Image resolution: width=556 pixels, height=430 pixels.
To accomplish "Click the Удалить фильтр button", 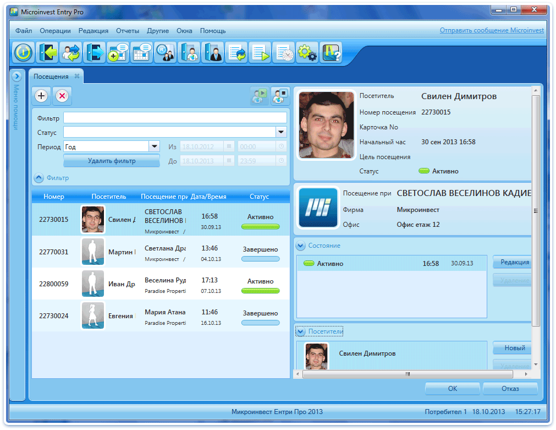I will 112,161.
